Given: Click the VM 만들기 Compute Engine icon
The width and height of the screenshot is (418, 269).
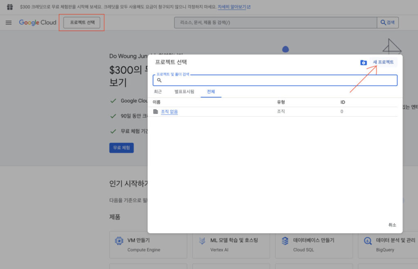Looking at the screenshot, I should [x=119, y=241].
